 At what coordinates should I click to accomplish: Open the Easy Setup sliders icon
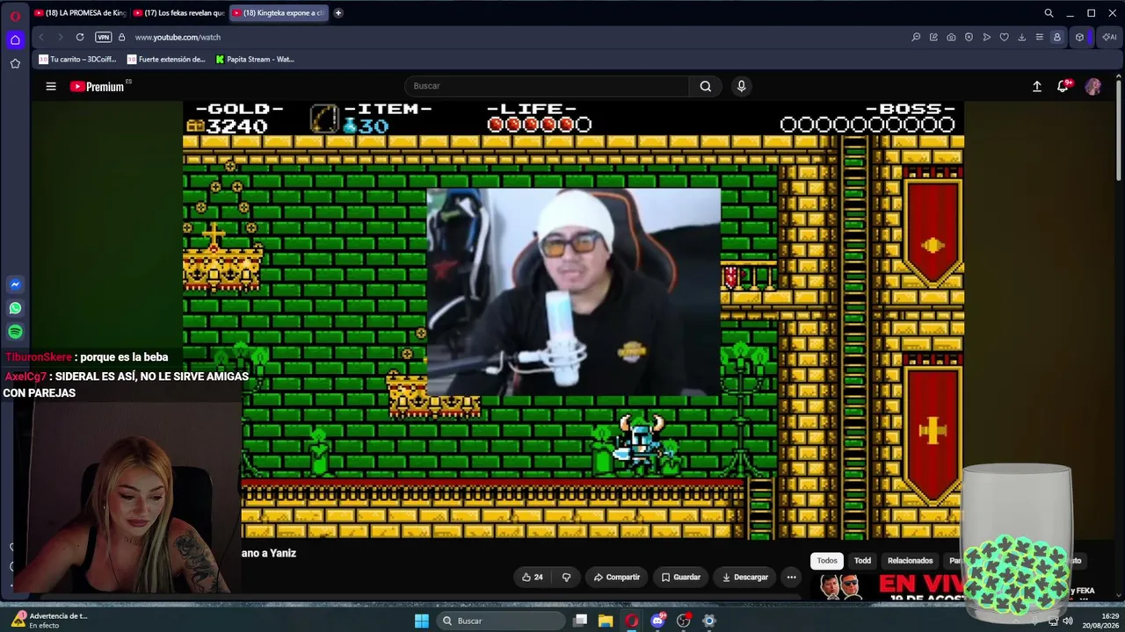1039,37
